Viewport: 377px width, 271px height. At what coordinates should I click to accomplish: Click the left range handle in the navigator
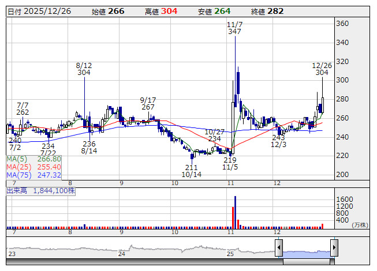pyautogui.click(x=279, y=249)
